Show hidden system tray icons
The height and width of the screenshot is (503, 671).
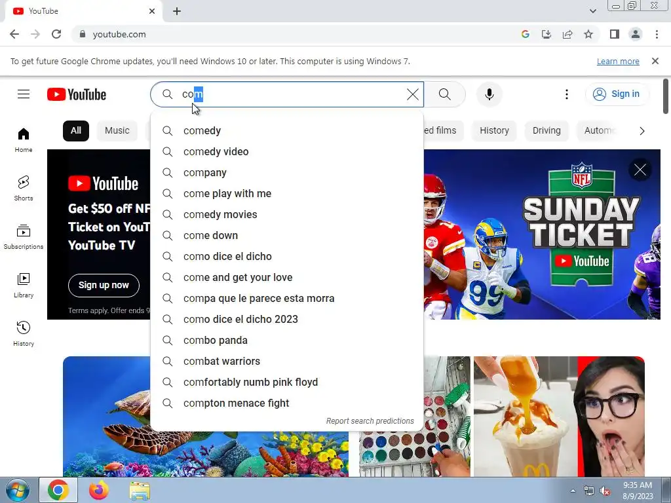click(x=573, y=491)
